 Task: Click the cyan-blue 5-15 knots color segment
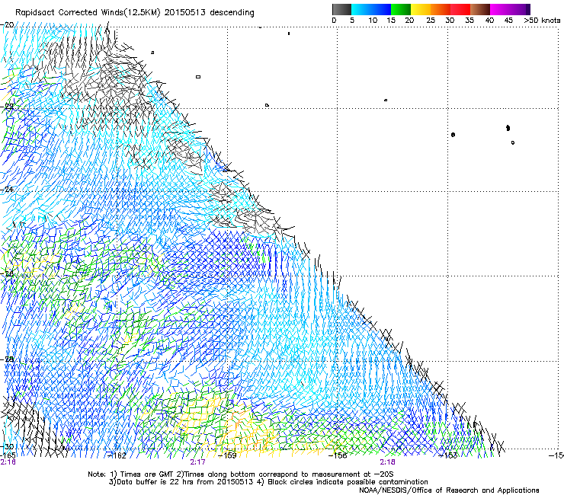click(x=371, y=9)
